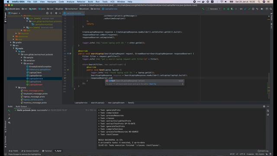
Task: Open the Apple menu
Action: point(8,2)
